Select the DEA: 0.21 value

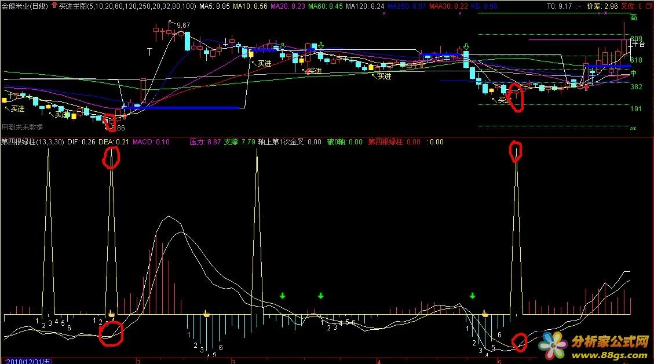click(114, 142)
